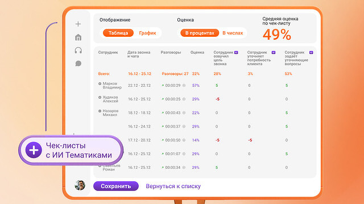Click Чек-листы с ИИ Тематиками label
This screenshot has height=204, width=364.
tap(78, 150)
